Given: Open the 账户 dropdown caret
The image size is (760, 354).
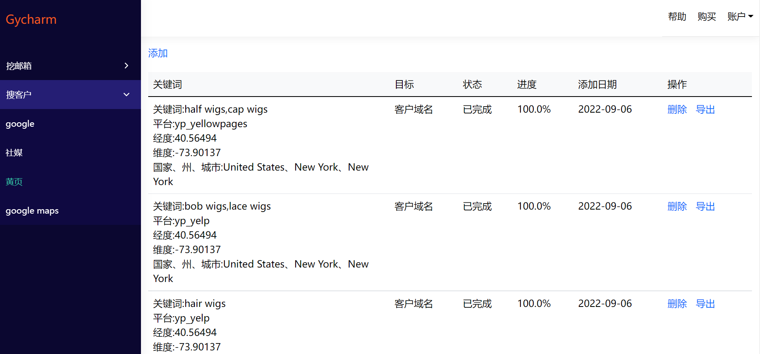Looking at the screenshot, I should [751, 16].
